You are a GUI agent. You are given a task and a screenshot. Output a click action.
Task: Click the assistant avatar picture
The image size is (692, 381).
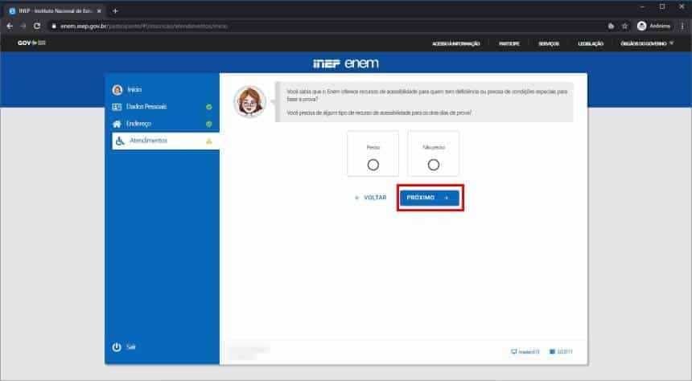(x=249, y=101)
